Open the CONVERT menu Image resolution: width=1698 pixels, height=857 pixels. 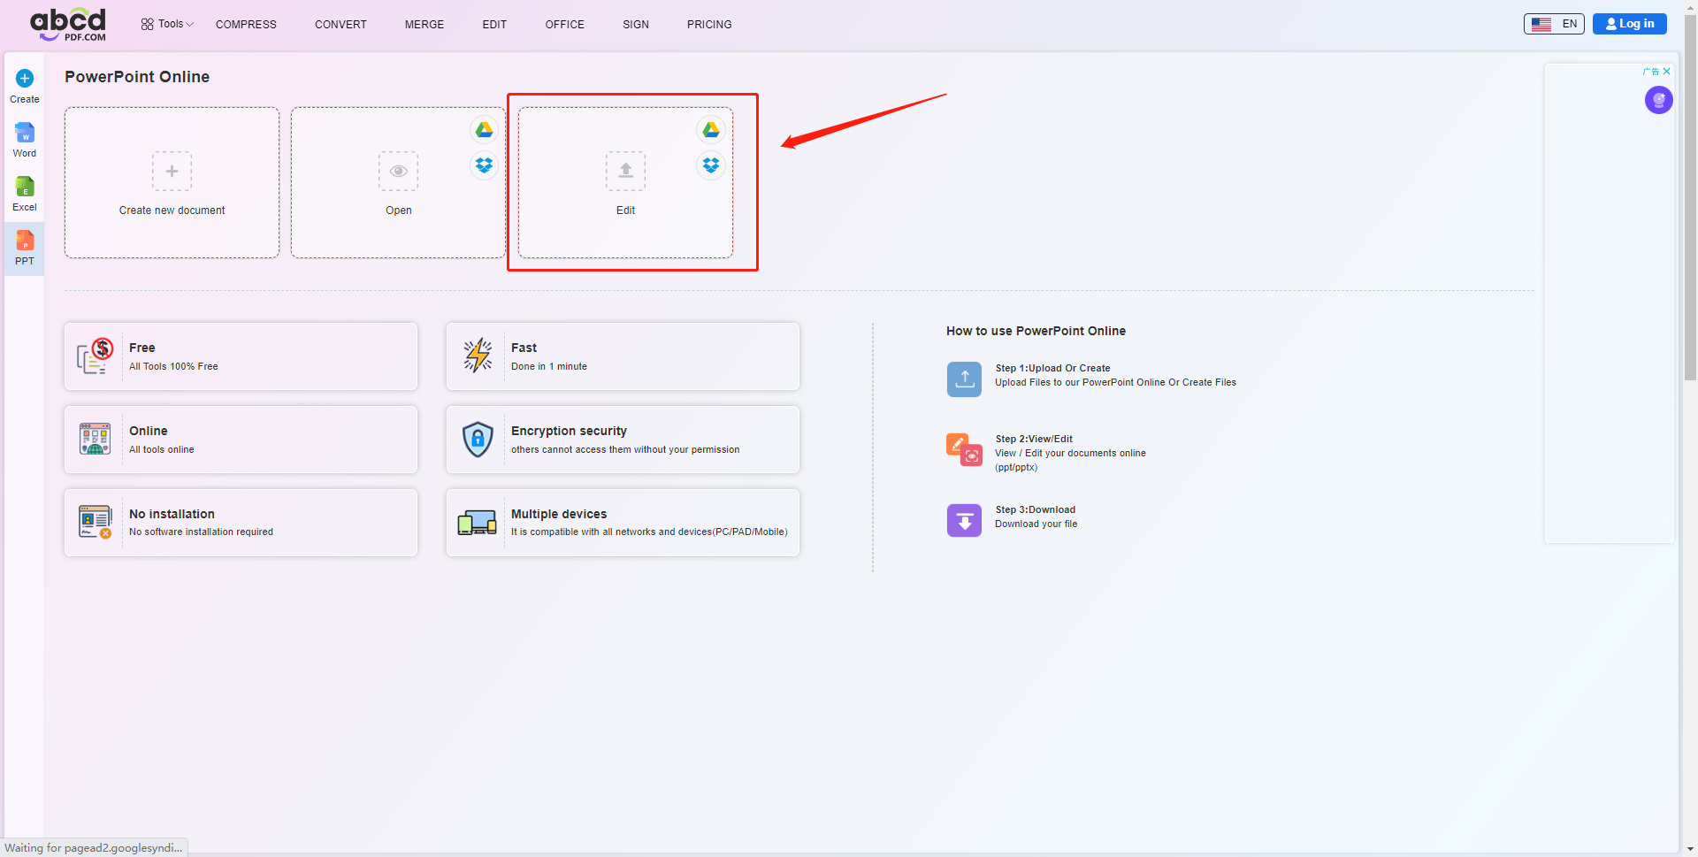[x=340, y=25]
